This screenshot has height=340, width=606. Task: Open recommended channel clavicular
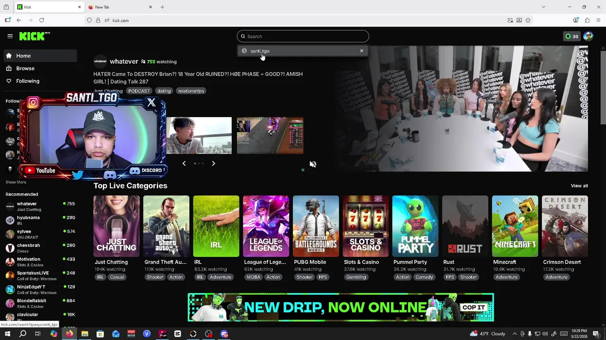[40, 316]
